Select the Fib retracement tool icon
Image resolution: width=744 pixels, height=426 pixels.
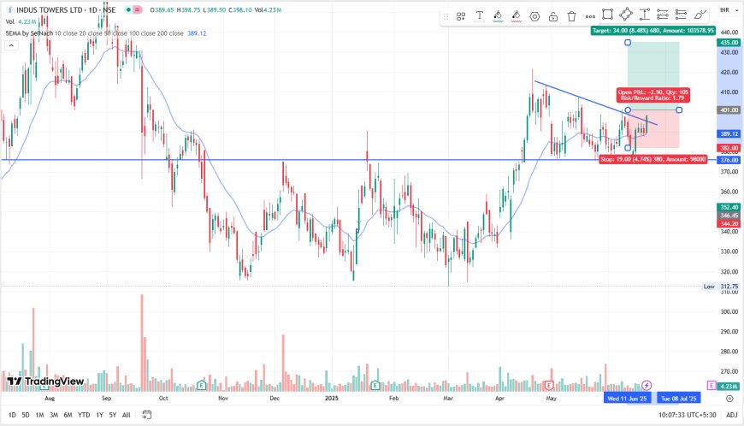[663, 15]
